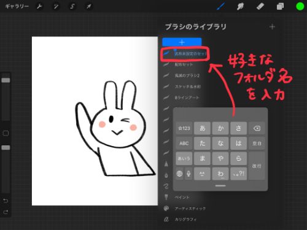Select the curl stroke brush set icon
The height and width of the screenshot is (230, 307).
(166, 186)
